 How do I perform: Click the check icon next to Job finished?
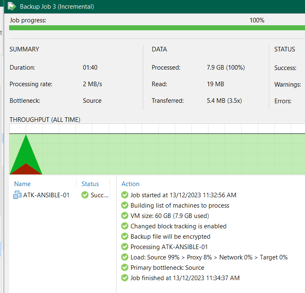125,278
